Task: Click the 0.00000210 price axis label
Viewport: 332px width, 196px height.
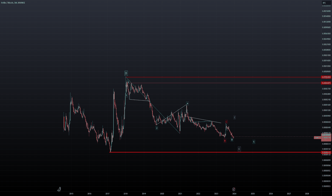Action: click(326, 144)
